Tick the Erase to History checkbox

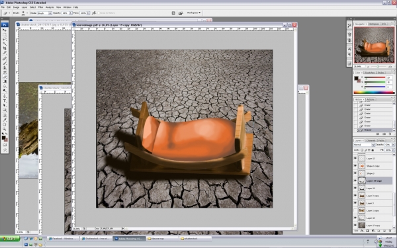tap(99, 13)
